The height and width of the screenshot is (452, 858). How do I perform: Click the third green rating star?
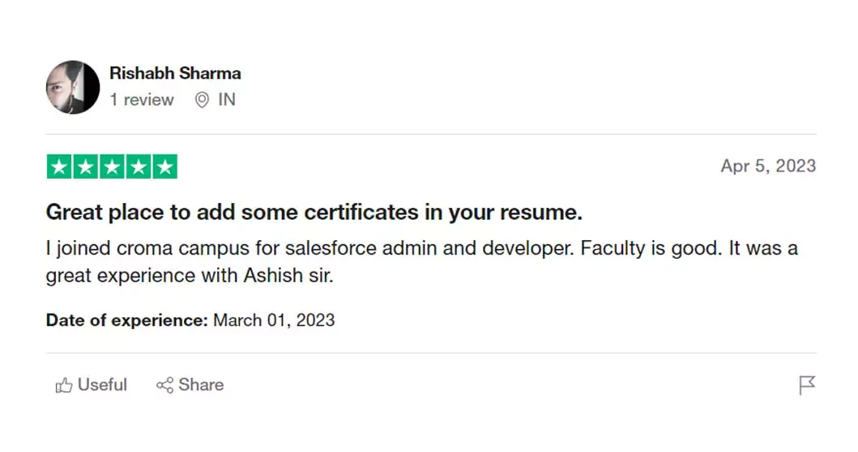pyautogui.click(x=112, y=167)
